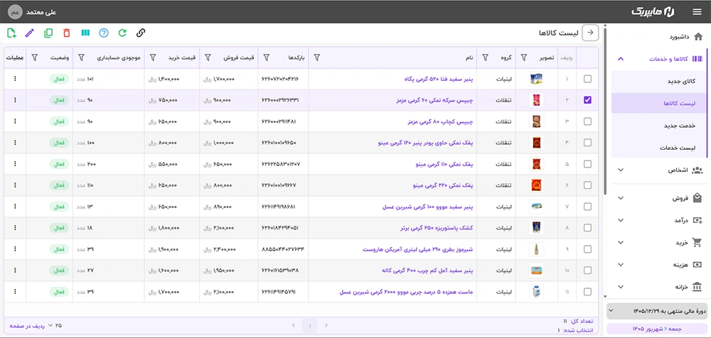Open the blue help question-mark icon

(x=104, y=33)
